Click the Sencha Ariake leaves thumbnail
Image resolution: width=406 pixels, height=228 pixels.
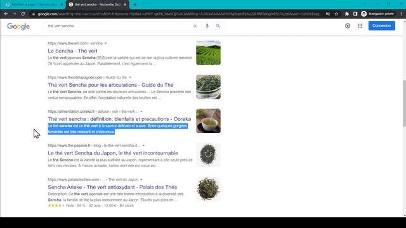tap(208, 189)
